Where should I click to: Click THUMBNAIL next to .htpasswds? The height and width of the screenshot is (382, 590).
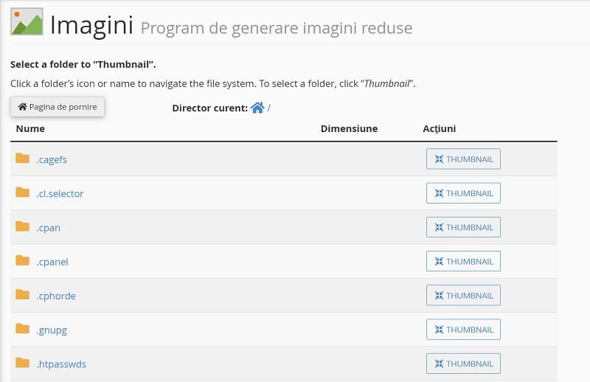coord(463,364)
